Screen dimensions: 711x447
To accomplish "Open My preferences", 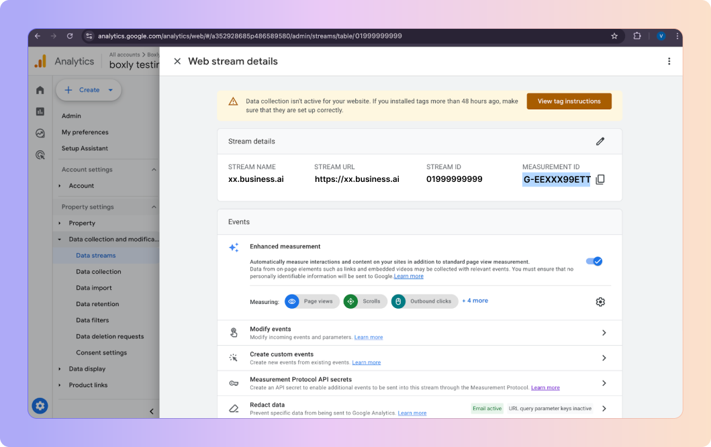I will click(x=85, y=132).
